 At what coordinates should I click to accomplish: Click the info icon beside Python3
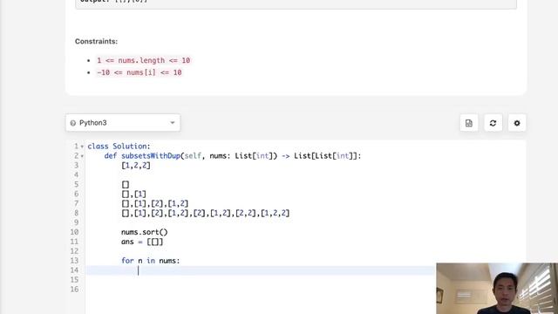73,123
